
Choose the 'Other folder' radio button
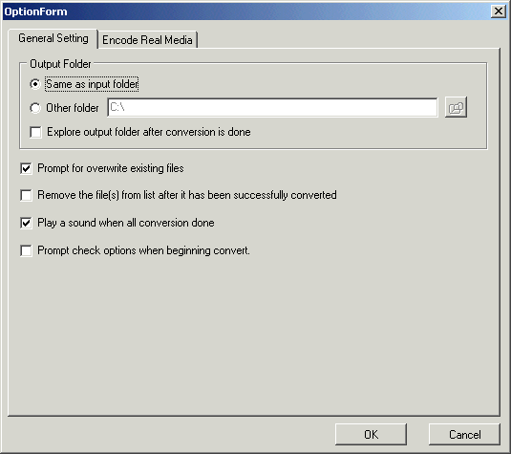pos(35,108)
